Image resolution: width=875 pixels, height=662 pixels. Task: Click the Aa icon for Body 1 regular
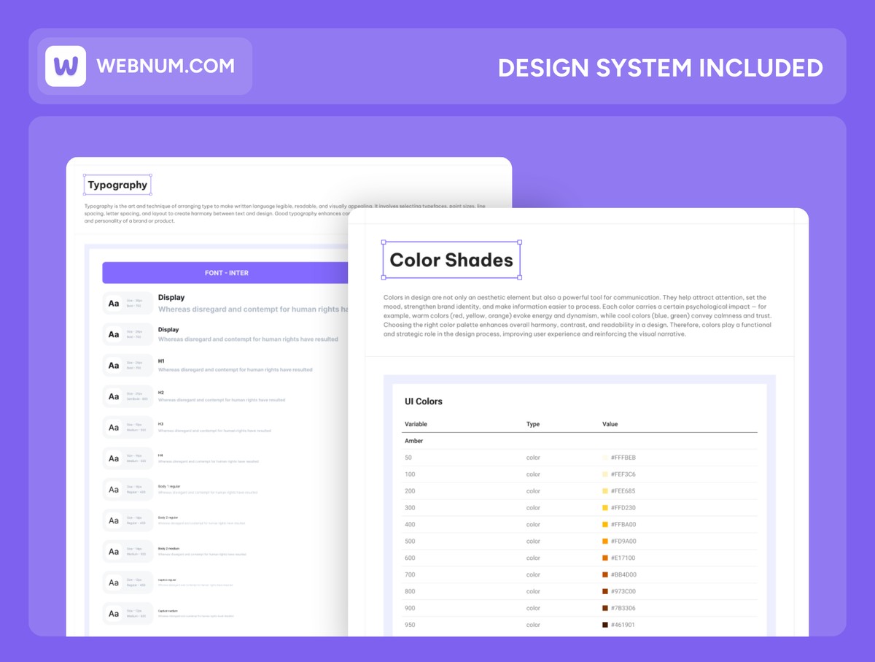coord(114,490)
